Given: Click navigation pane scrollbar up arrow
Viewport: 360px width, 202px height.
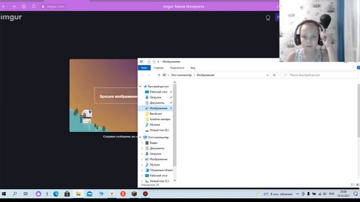Looking at the screenshot, I should tap(174, 82).
